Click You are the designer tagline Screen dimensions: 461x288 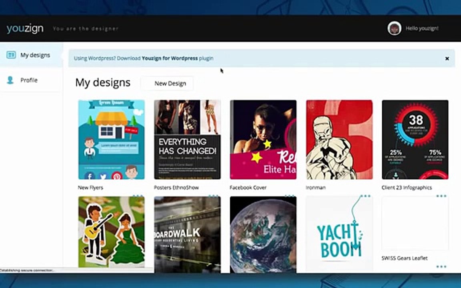(86, 28)
